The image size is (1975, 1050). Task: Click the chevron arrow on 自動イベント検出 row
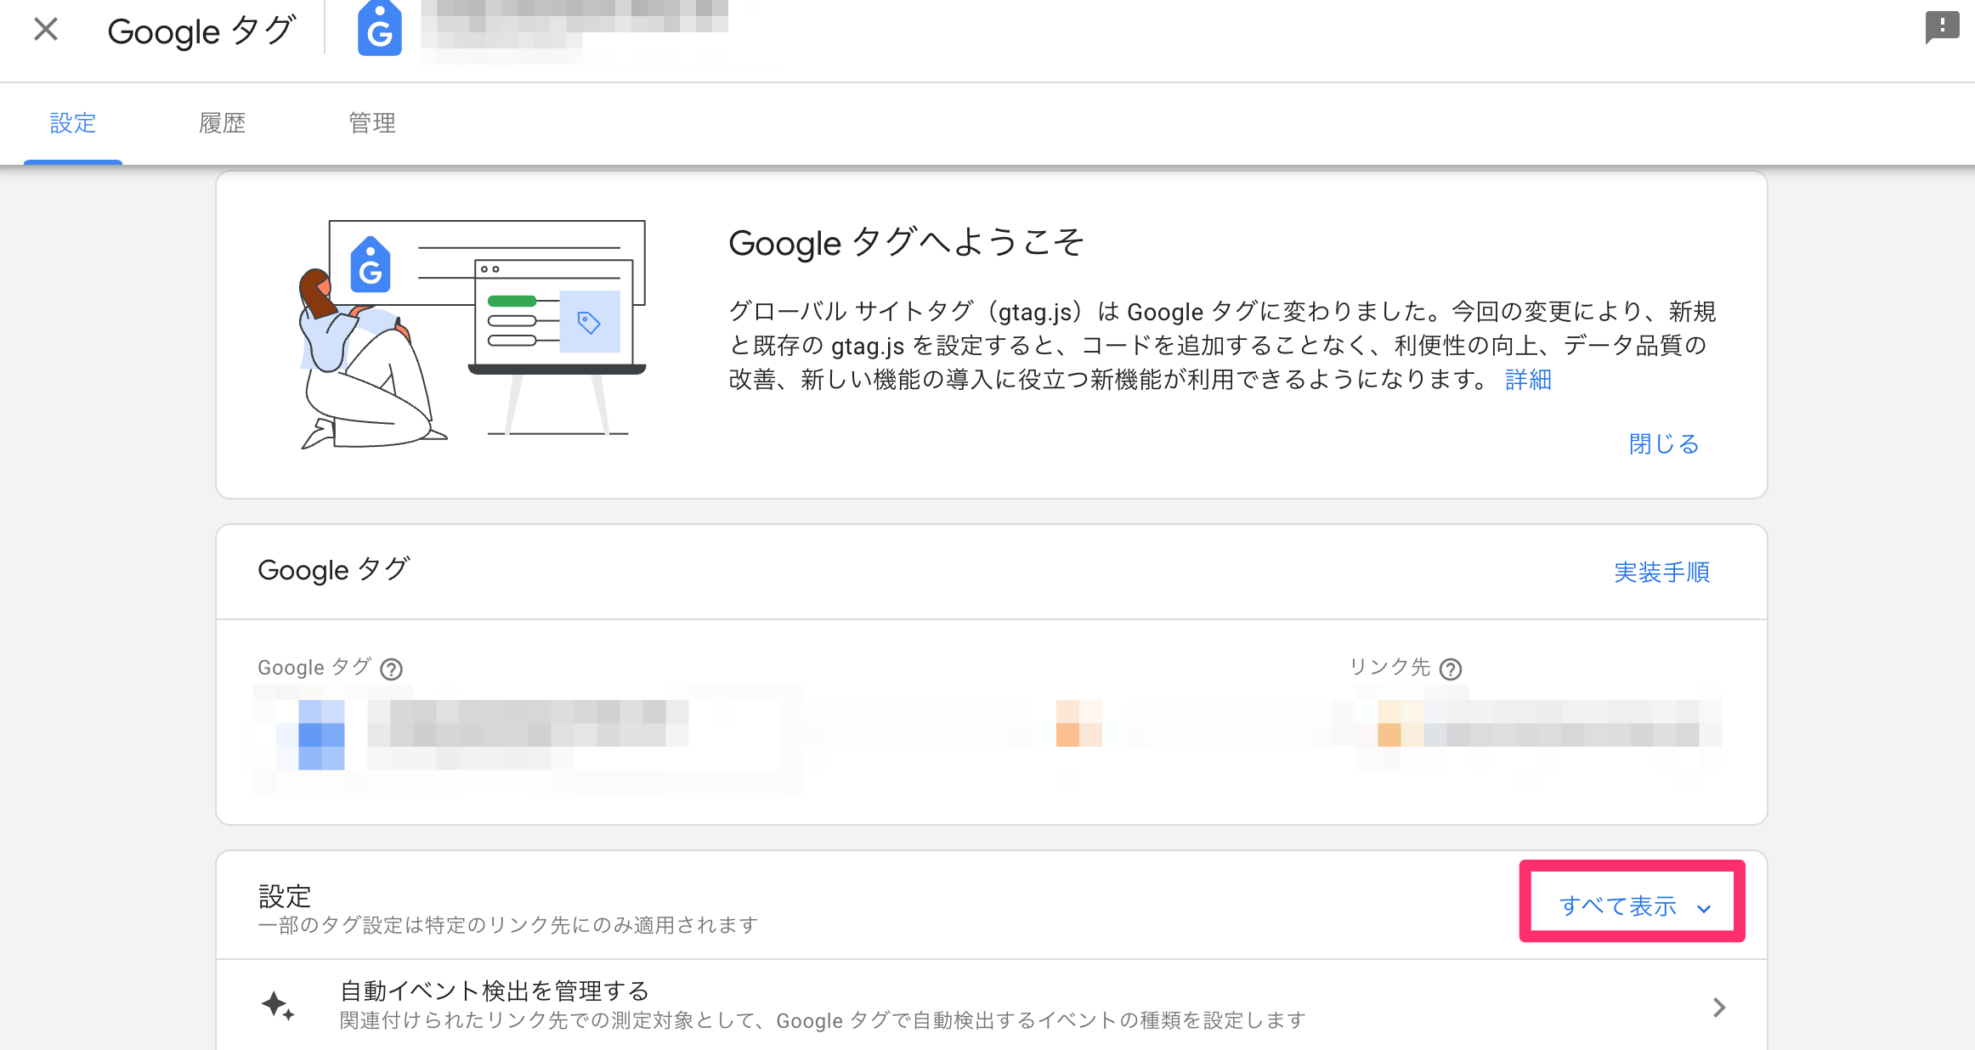click(x=1719, y=1008)
